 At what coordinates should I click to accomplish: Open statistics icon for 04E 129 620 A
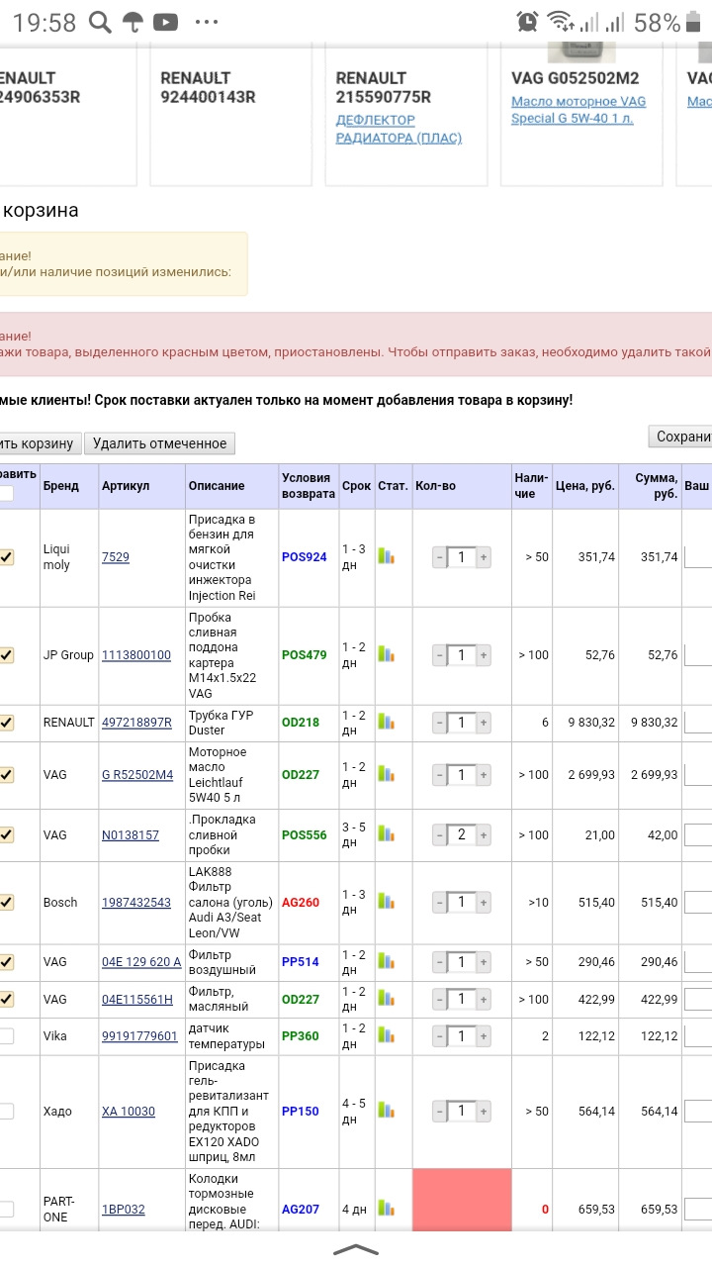[x=386, y=961]
